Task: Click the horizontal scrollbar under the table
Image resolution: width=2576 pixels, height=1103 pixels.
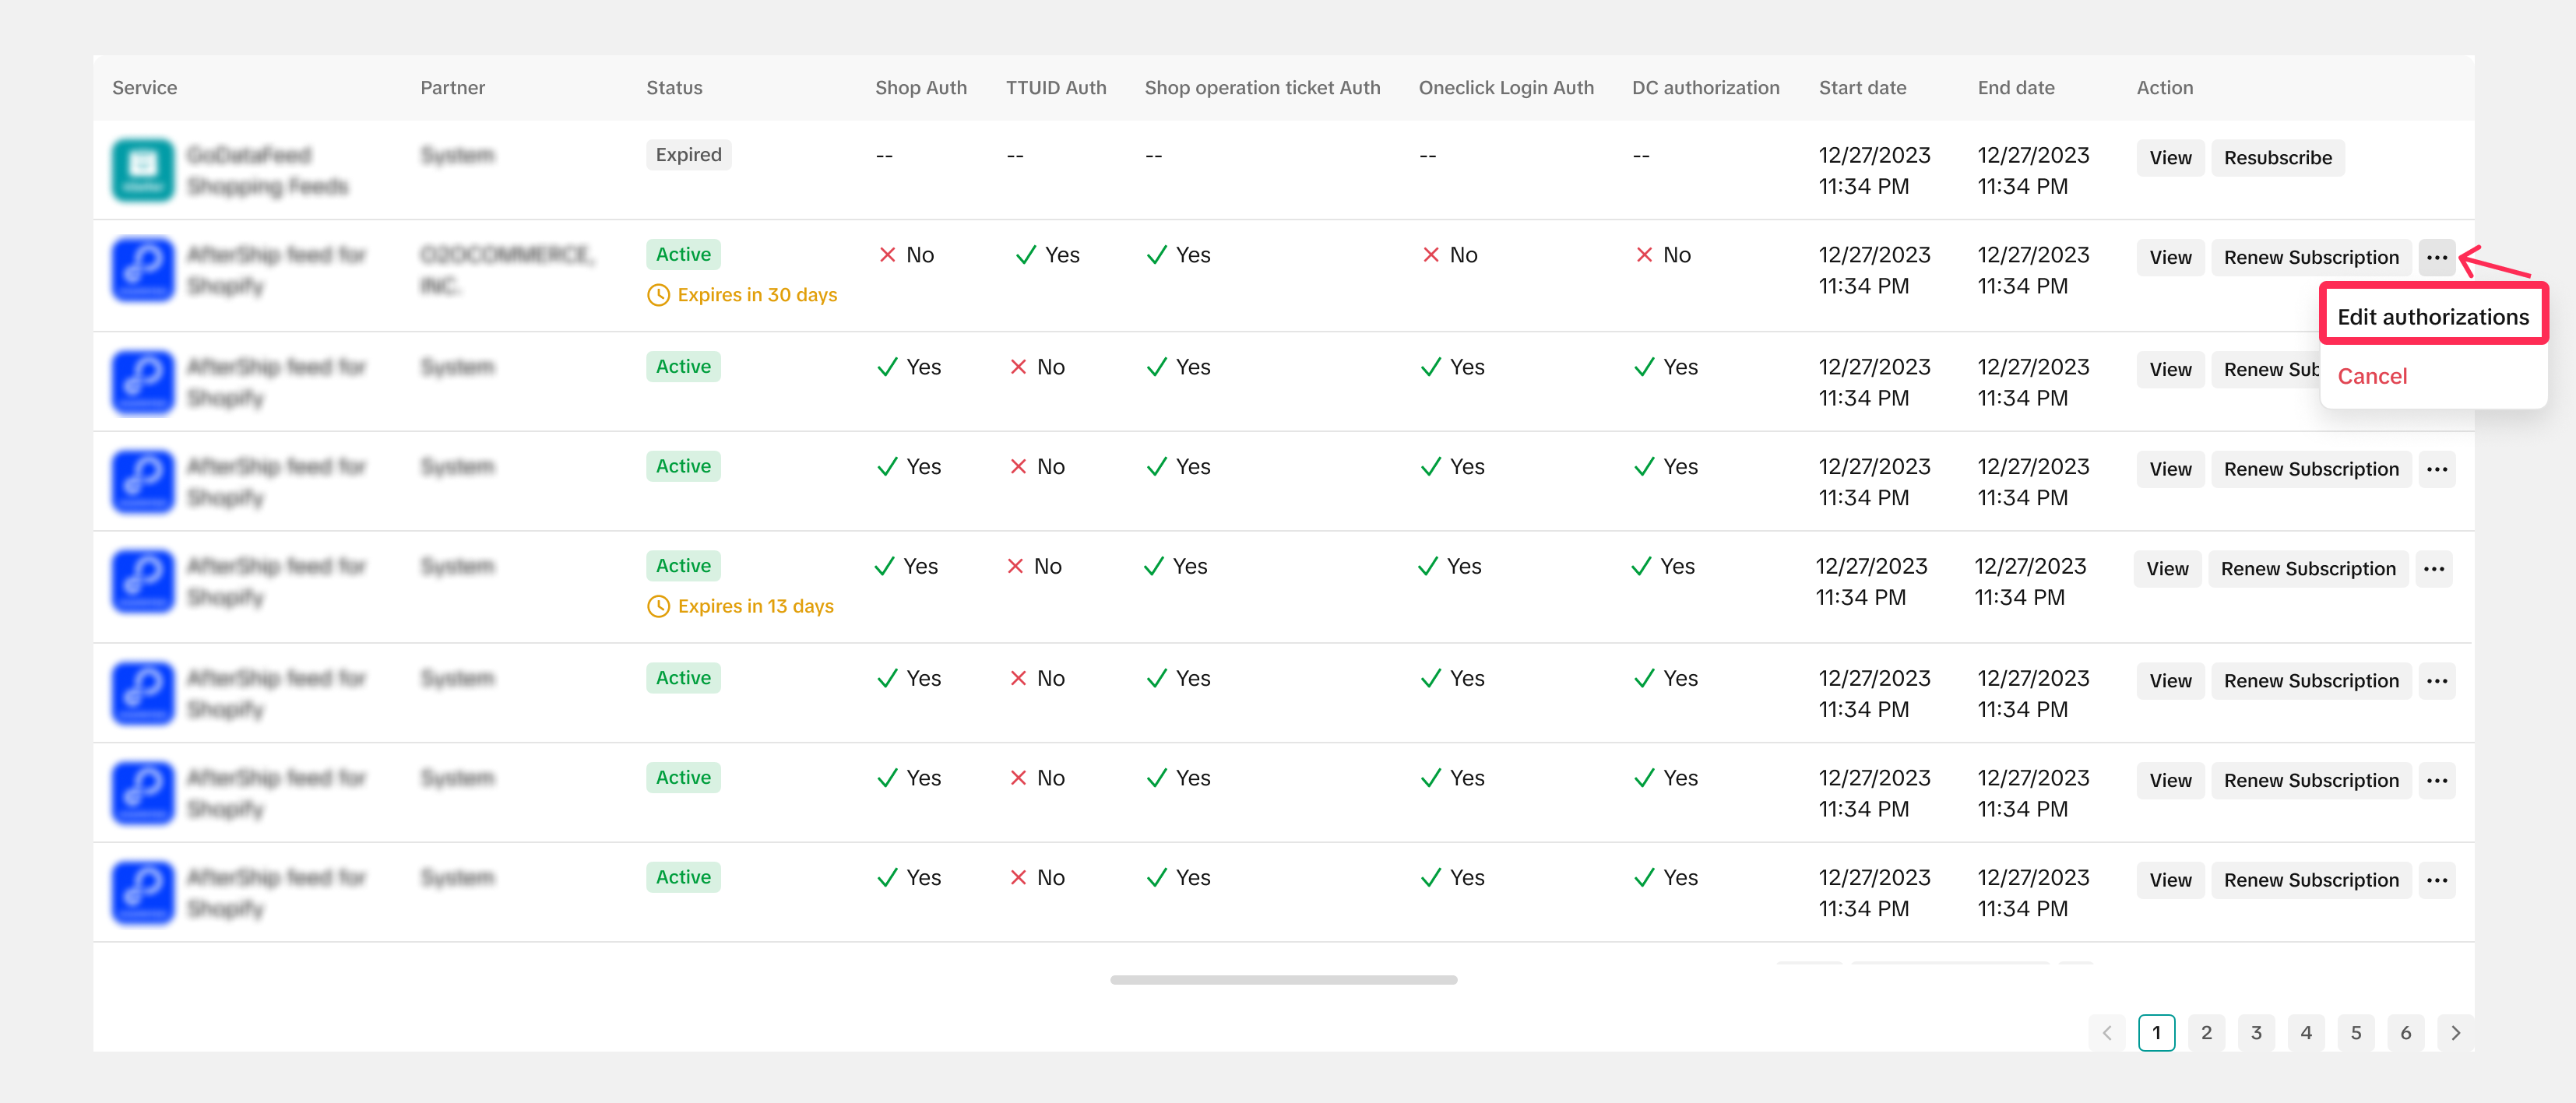Action: [x=1283, y=980]
